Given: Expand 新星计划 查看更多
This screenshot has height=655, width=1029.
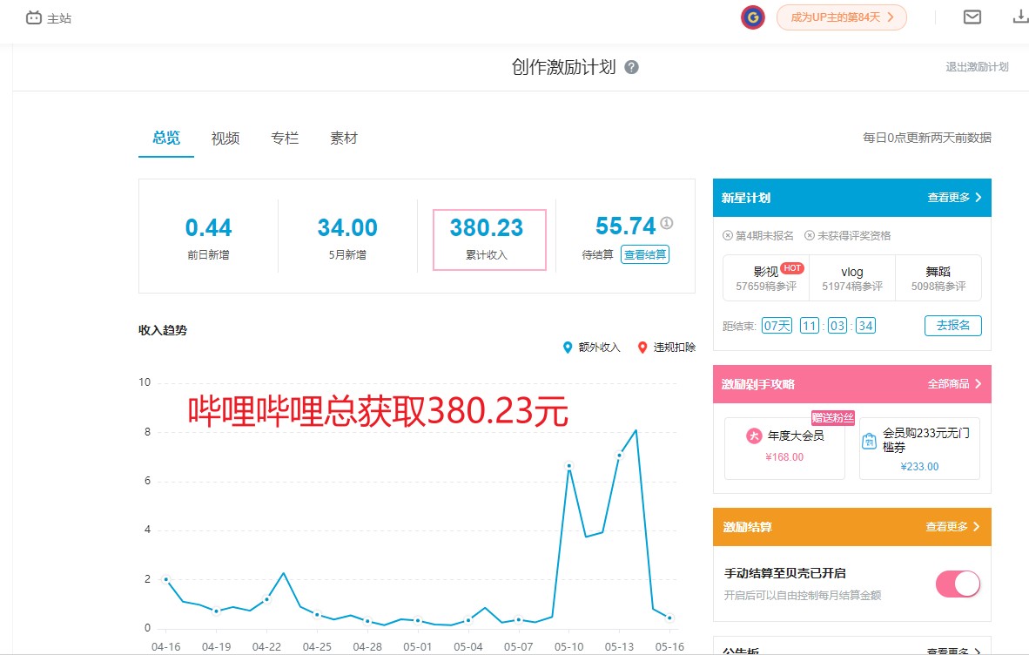Looking at the screenshot, I should coord(954,198).
